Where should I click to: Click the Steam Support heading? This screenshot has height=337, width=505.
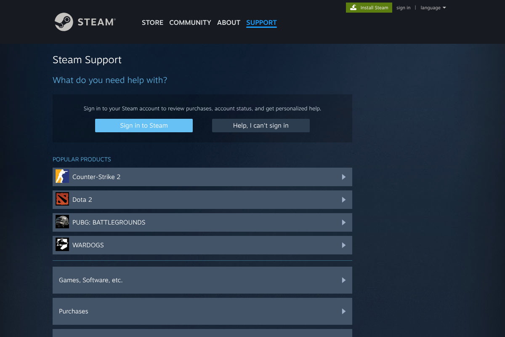(87, 60)
